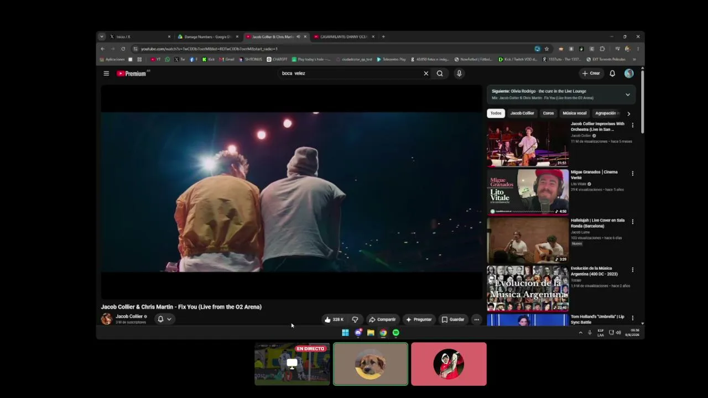Click the Fix You video player
Image resolution: width=708 pixels, height=398 pixels.
(x=291, y=192)
